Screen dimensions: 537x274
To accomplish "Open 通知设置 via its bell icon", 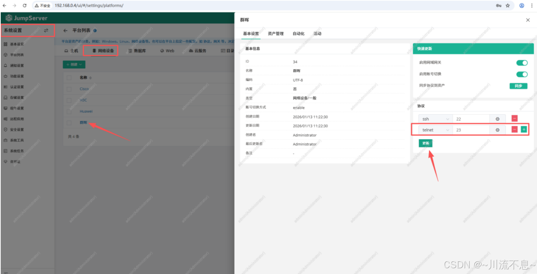I will (5, 66).
